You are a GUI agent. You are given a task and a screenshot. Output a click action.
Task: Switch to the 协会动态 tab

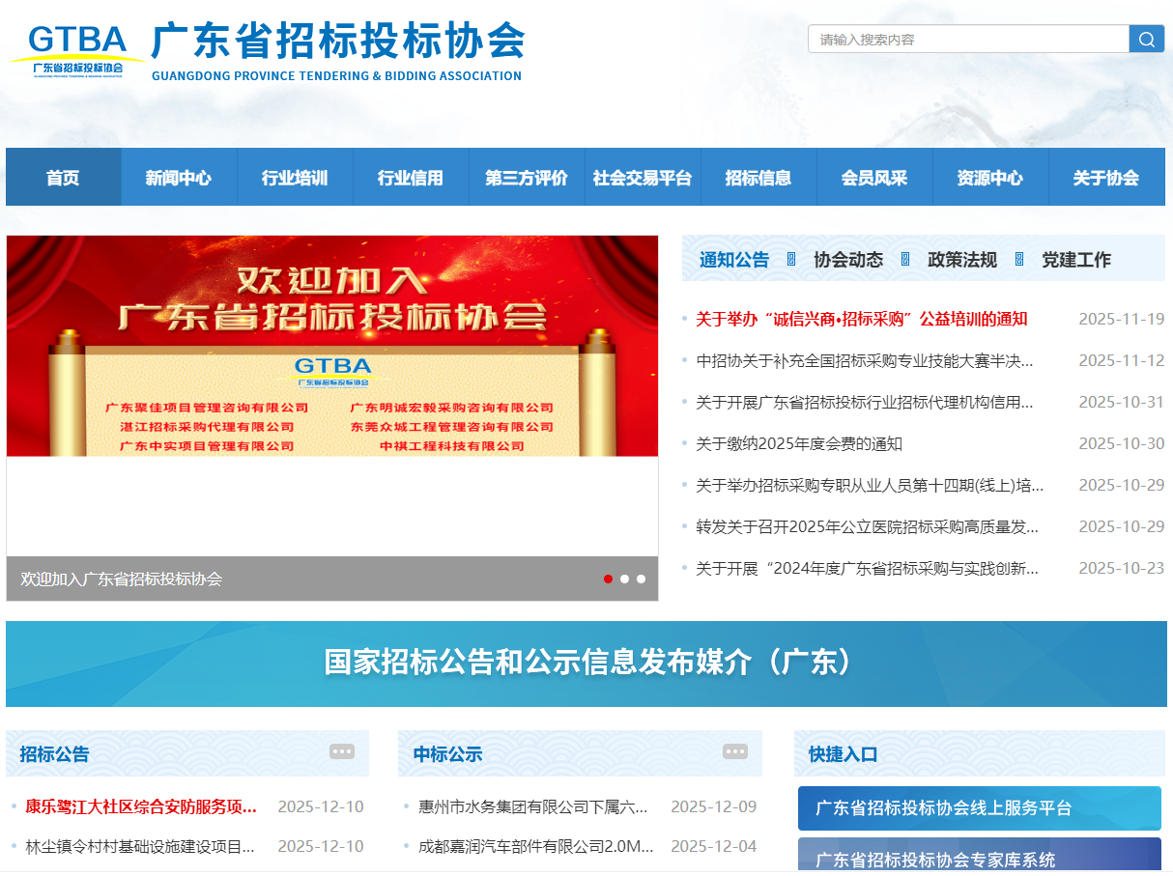click(x=848, y=259)
